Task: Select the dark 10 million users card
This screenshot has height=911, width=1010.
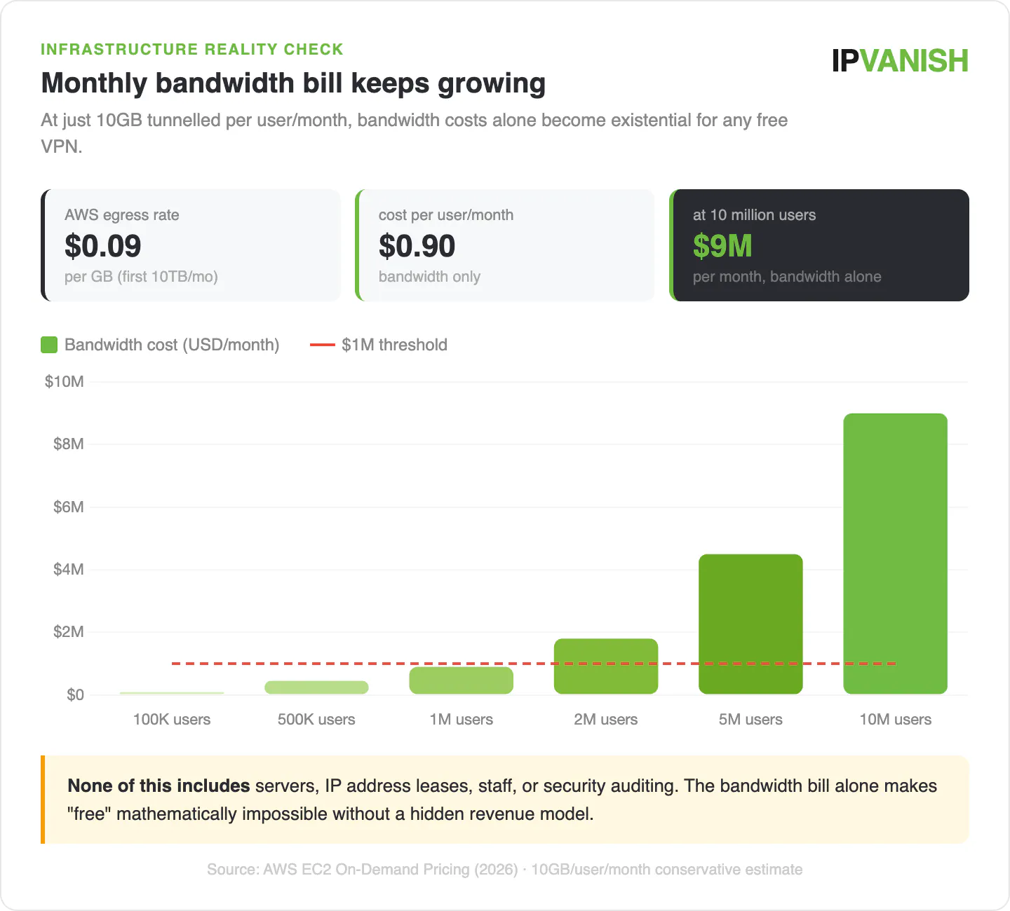Action: 819,245
